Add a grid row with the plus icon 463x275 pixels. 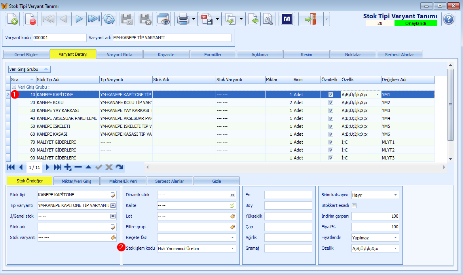tap(68, 167)
